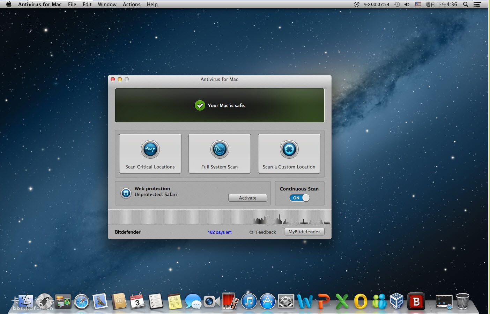Viewport: 490px width, 314px height.
Task: Click the menu bar clock
Action: point(441,4)
